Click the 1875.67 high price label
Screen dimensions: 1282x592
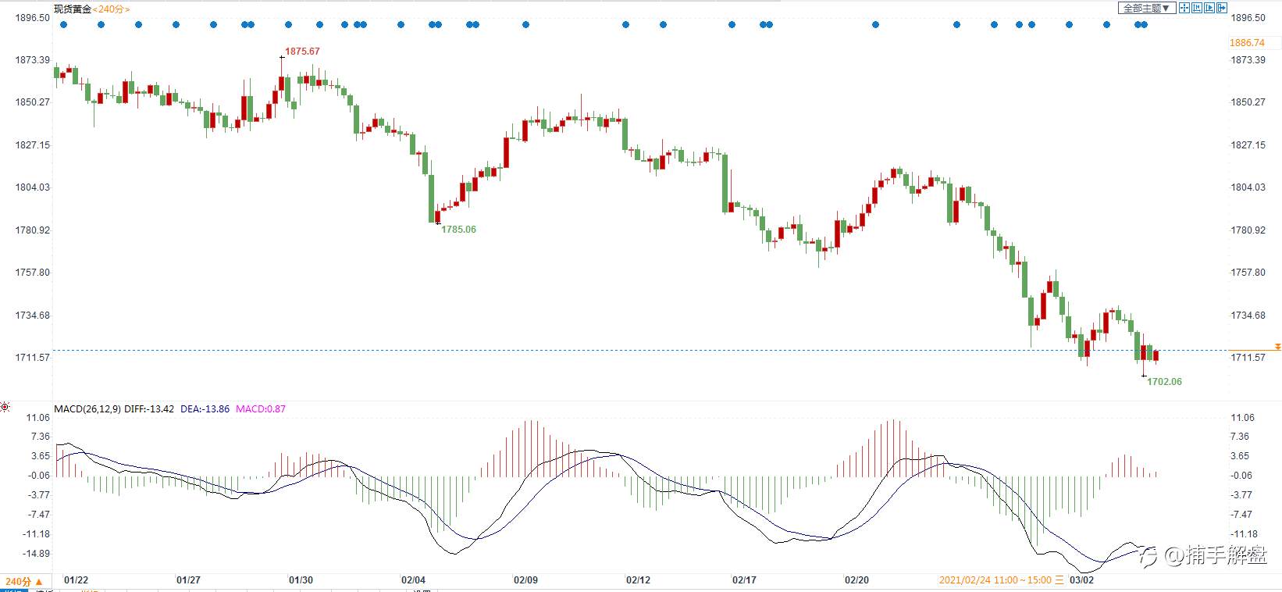[x=302, y=52]
